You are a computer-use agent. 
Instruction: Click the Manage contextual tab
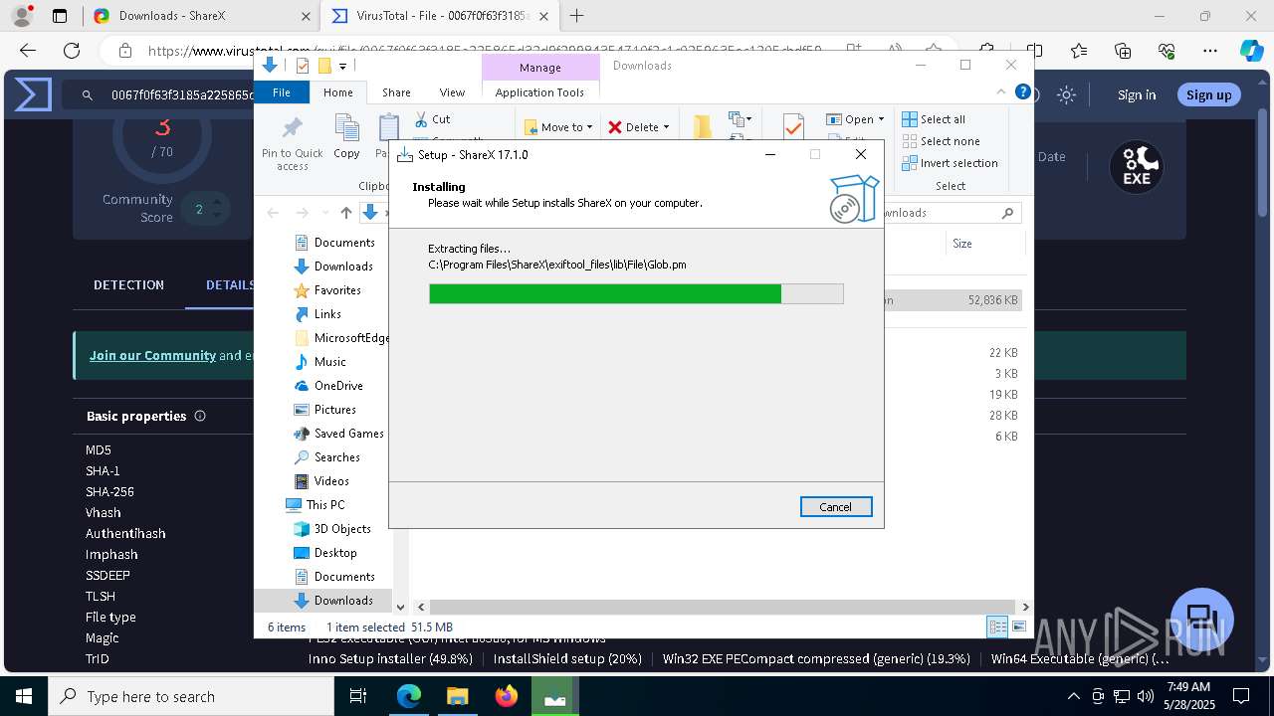tap(540, 68)
